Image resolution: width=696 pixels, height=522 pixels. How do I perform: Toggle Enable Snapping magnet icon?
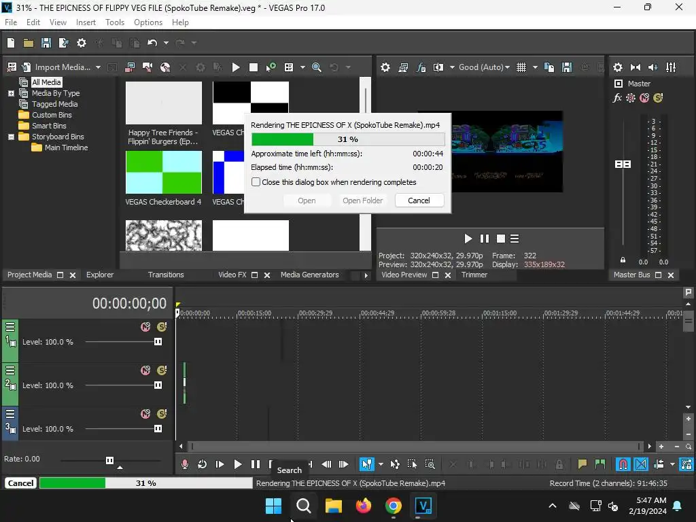[623, 464]
